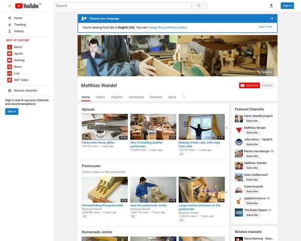This screenshot has width=301, height=241.
Task: Click the Trending sidebar label
Action: coord(20,25)
